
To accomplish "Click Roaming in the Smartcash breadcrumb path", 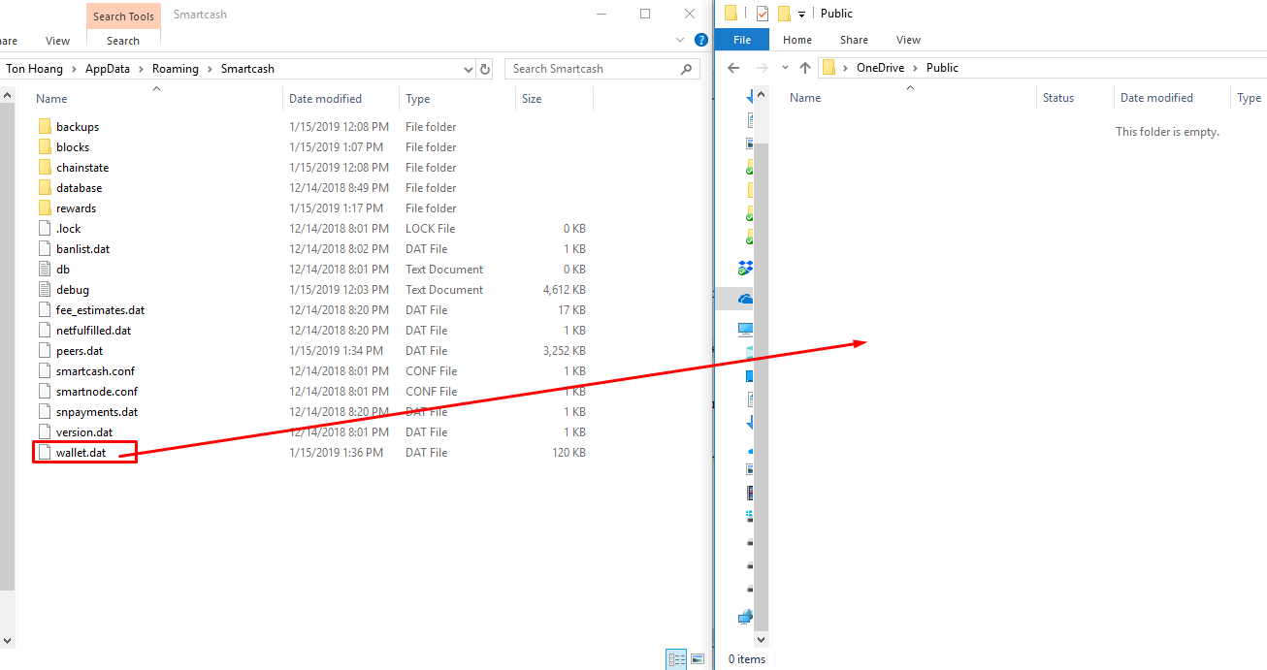I will click(x=176, y=69).
